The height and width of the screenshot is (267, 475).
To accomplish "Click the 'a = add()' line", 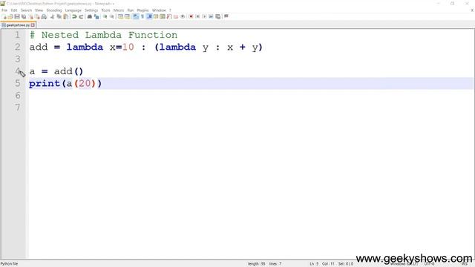I will point(56,71).
